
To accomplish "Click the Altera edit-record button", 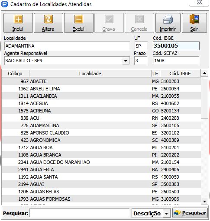I will tap(48, 23).
